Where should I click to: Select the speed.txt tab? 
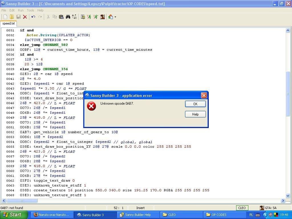9,23
